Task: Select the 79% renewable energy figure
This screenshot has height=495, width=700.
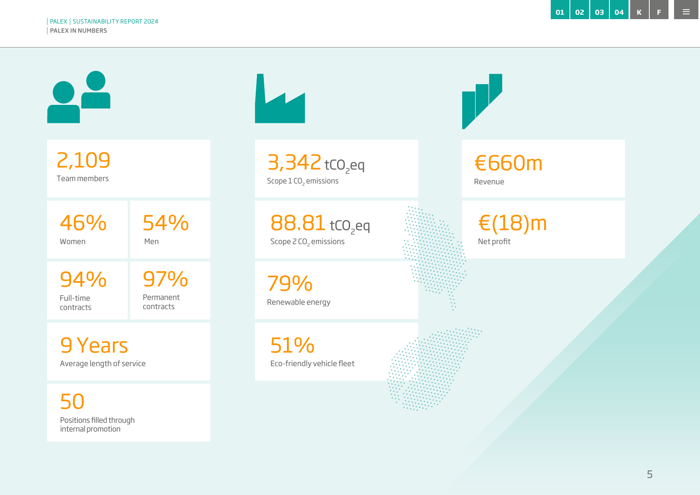Action: [x=290, y=284]
